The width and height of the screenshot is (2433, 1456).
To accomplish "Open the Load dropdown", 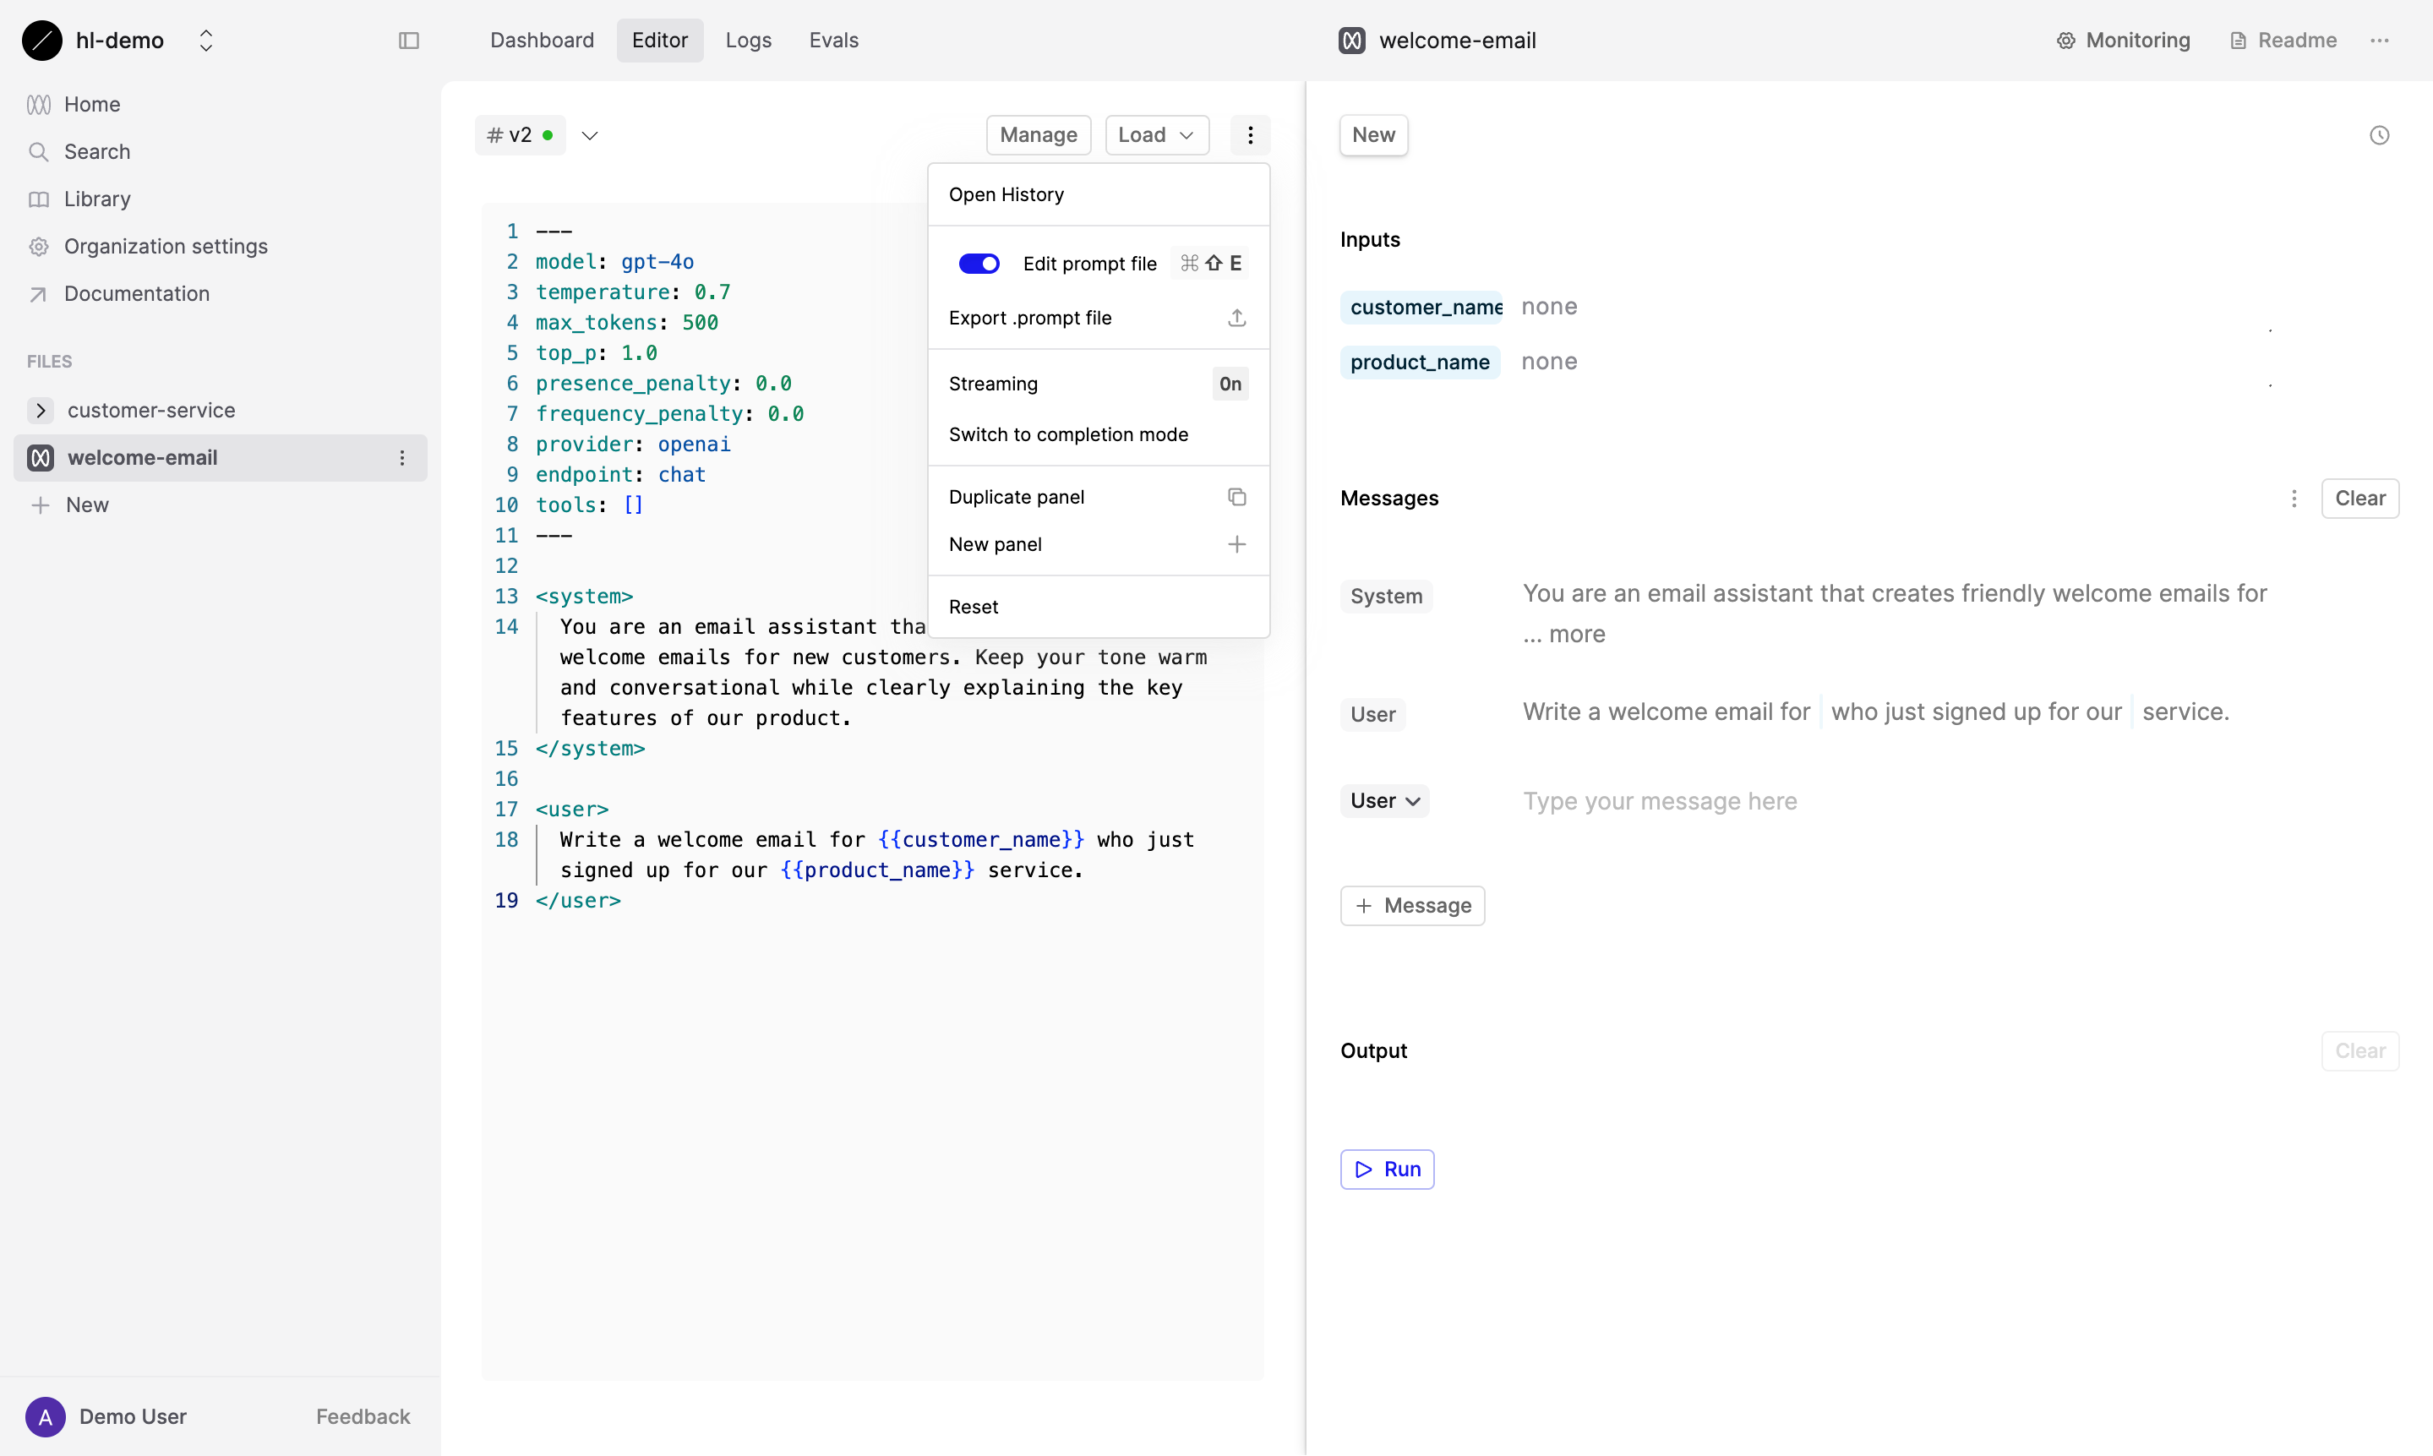I will tap(1156, 135).
